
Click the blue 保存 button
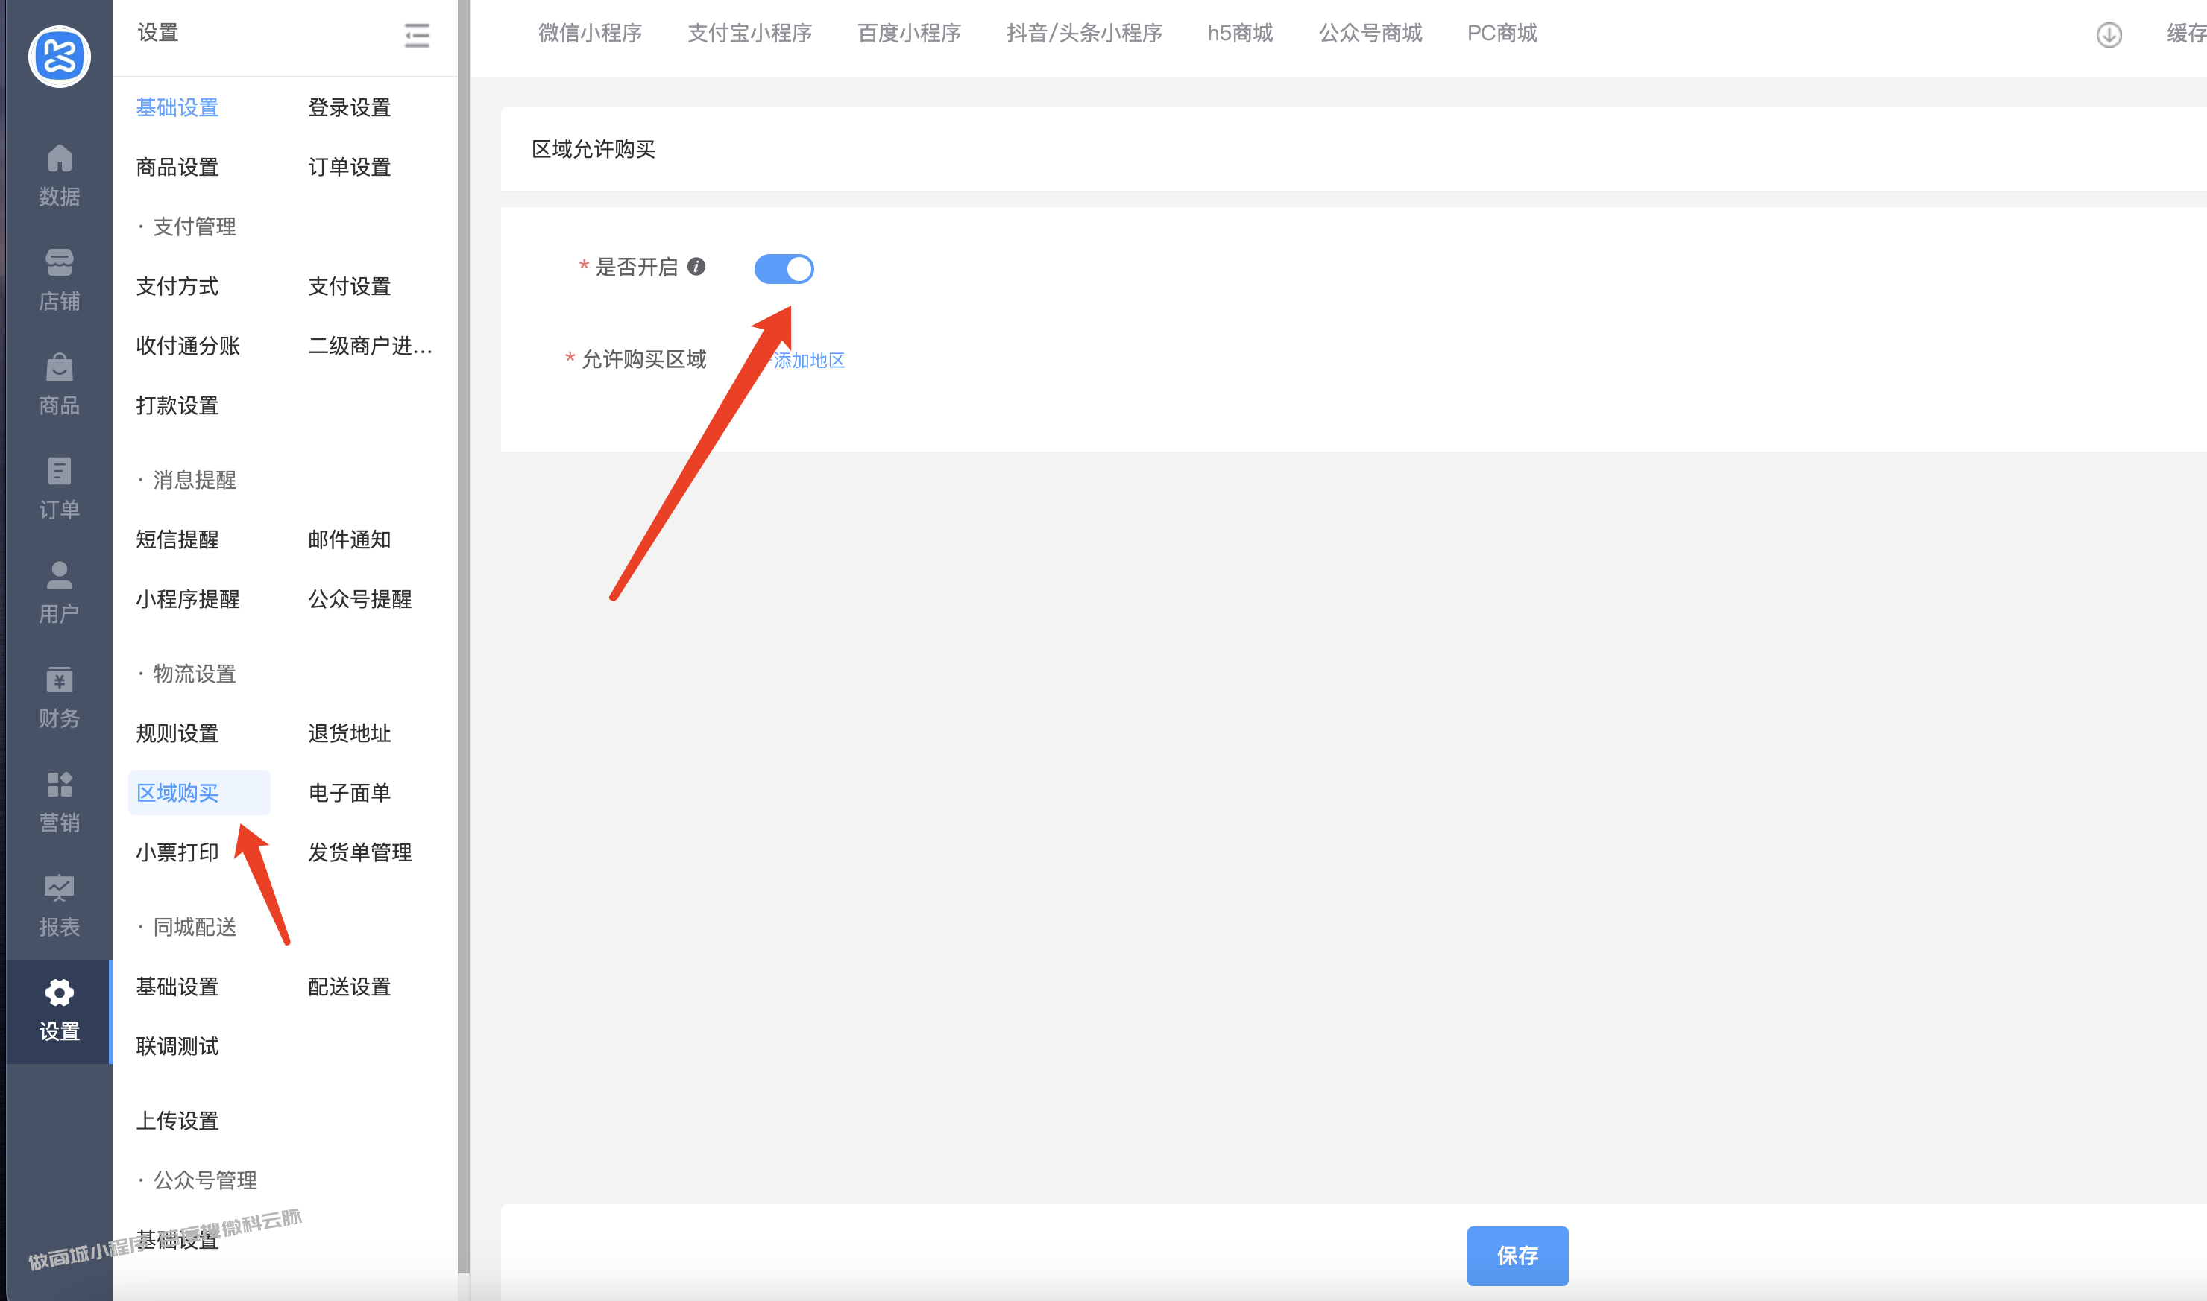[1517, 1256]
